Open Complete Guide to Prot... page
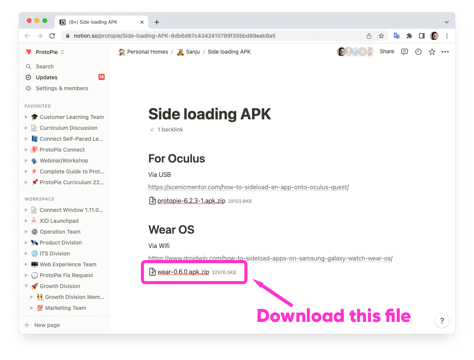474x360 pixels. (x=72, y=171)
